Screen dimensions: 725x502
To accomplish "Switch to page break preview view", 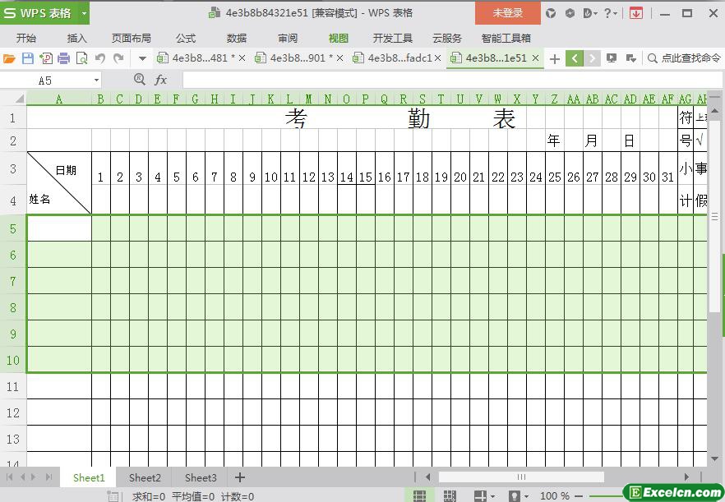I will coord(450,495).
